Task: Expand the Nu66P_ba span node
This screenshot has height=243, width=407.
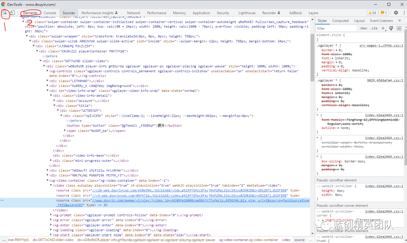Action: [x=65, y=130]
